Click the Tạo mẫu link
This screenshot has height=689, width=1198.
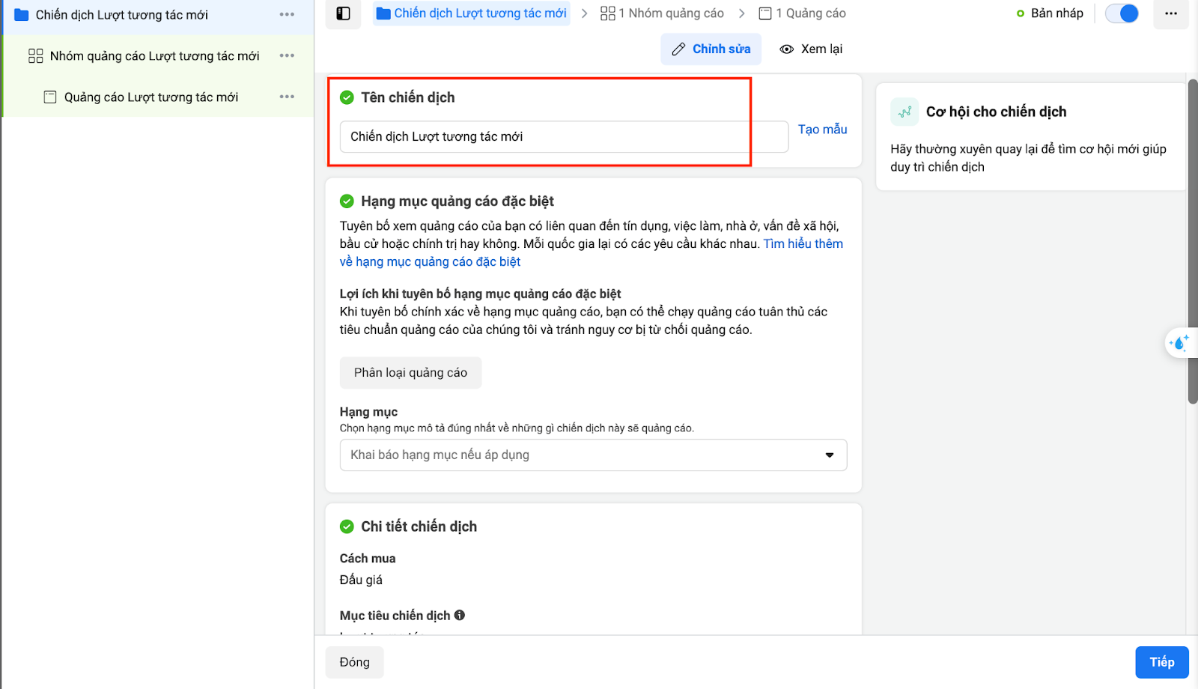coord(822,129)
